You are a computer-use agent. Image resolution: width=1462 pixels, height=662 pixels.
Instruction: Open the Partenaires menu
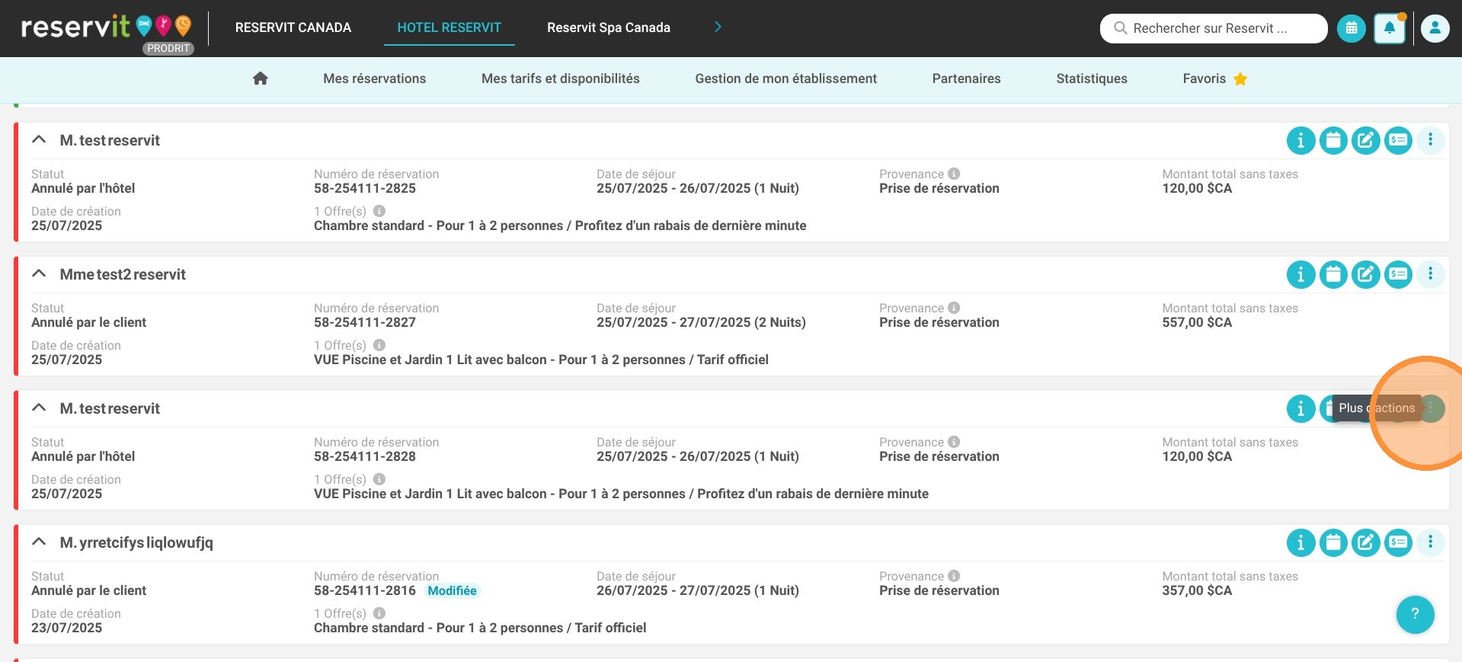(x=967, y=78)
